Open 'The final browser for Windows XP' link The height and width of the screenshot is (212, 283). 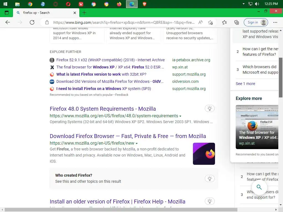click(110, 67)
